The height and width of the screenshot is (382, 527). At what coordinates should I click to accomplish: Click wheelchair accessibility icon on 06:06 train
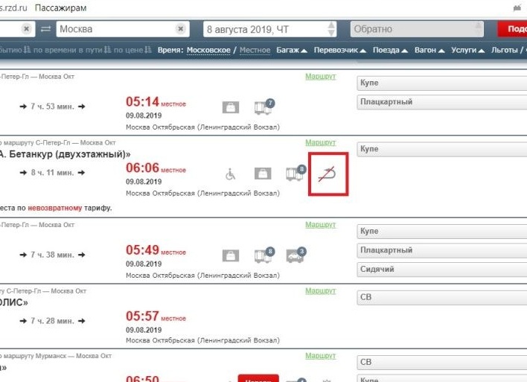click(x=231, y=174)
